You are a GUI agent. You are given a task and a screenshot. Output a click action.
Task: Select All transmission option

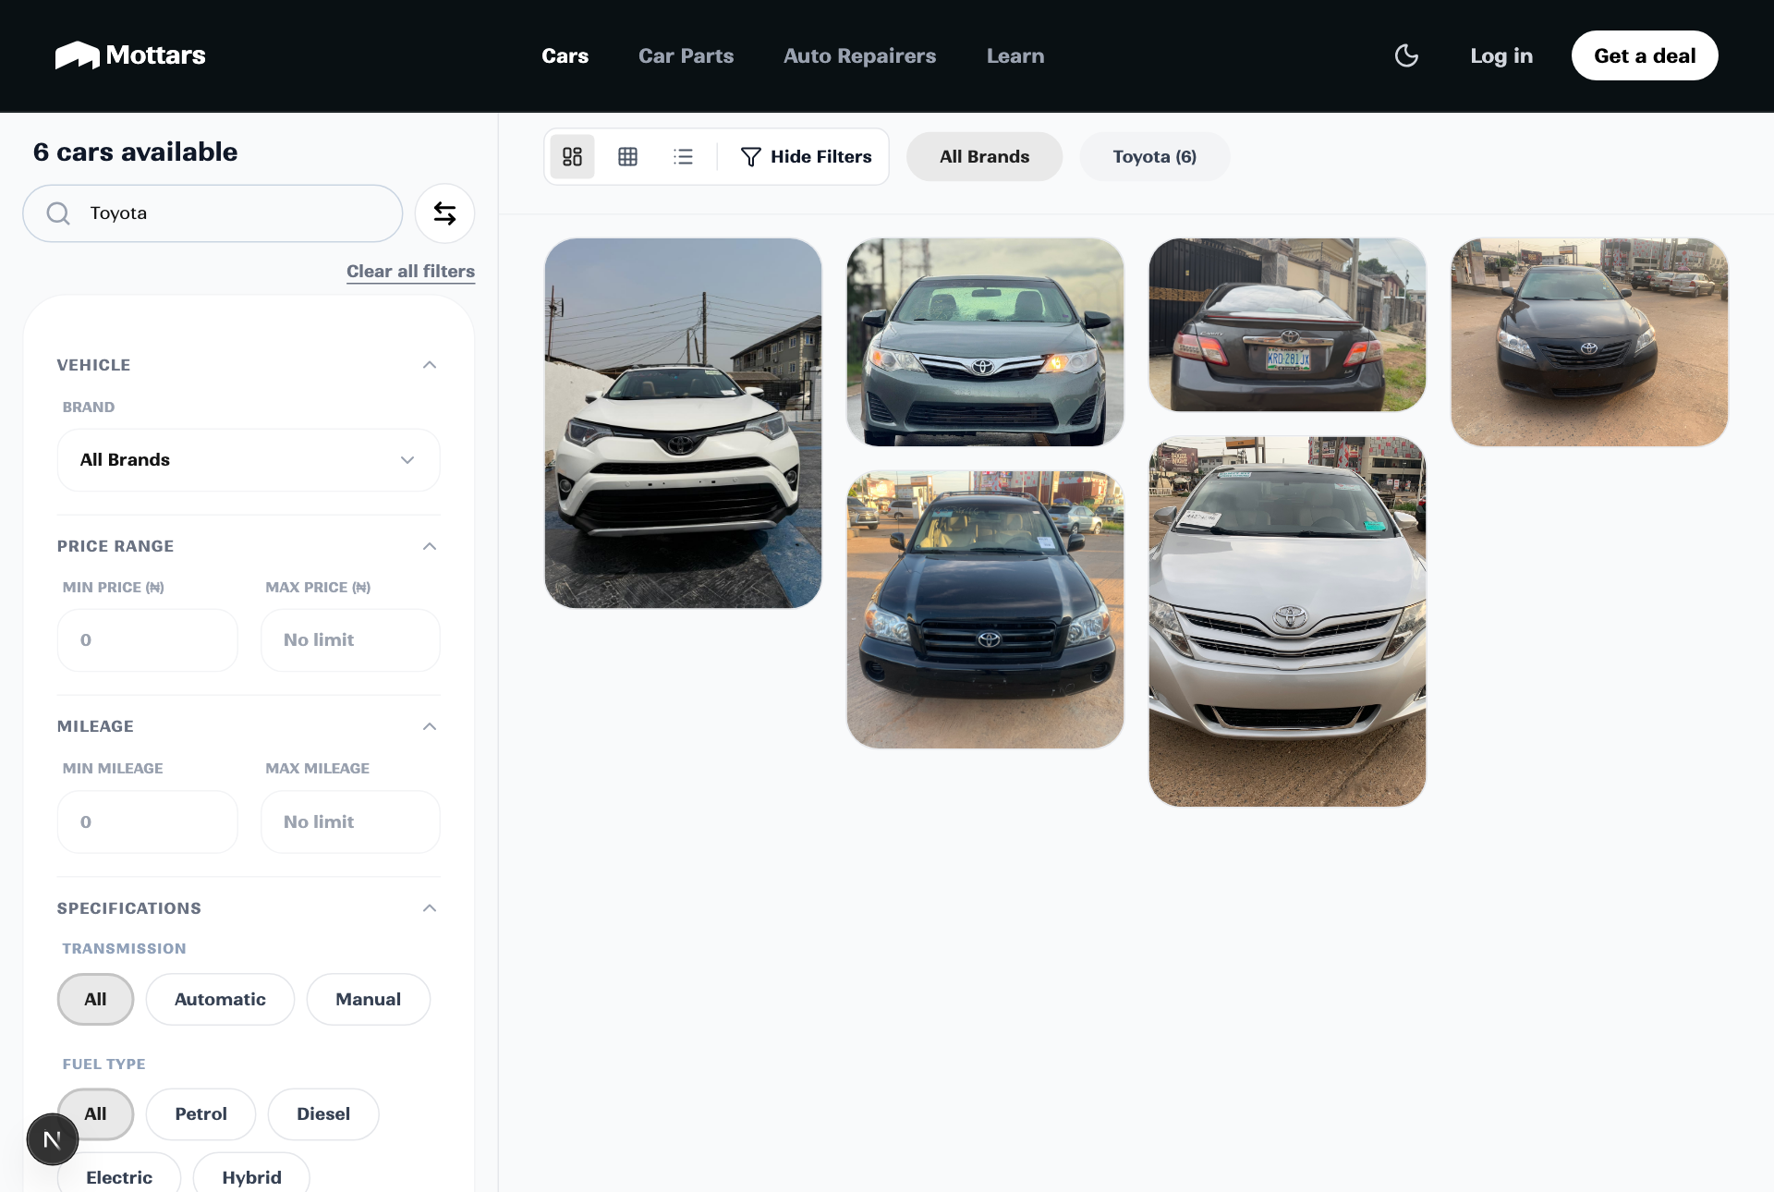tap(95, 999)
